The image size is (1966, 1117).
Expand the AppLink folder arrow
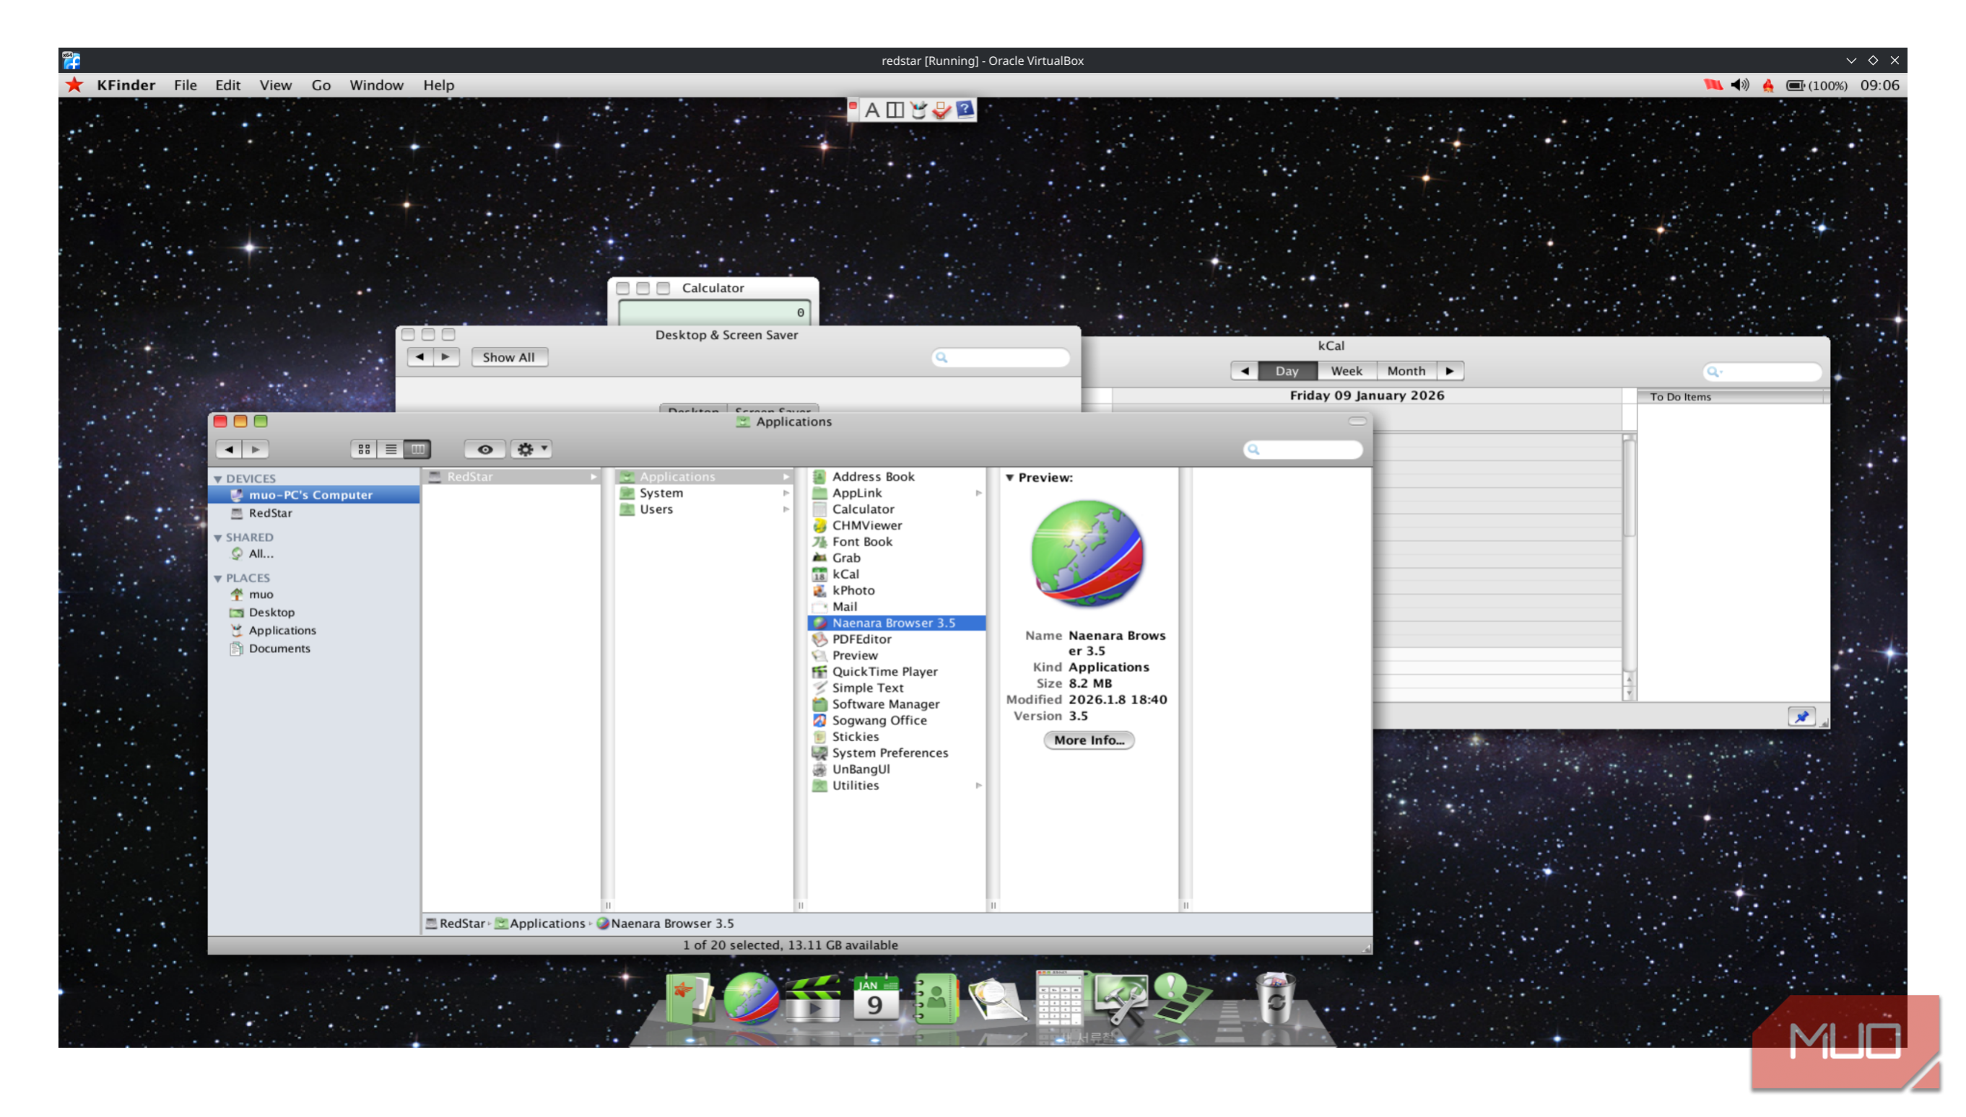pos(978,493)
